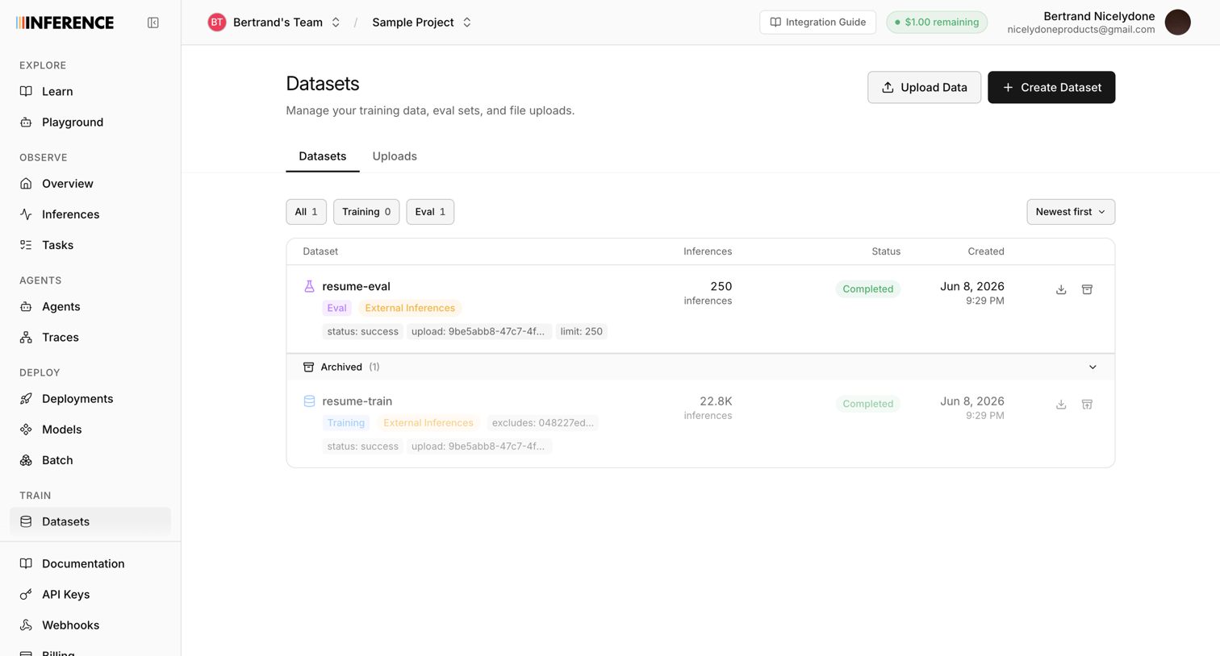The image size is (1220, 656).
Task: Filter by Eval datasets
Action: click(x=430, y=212)
